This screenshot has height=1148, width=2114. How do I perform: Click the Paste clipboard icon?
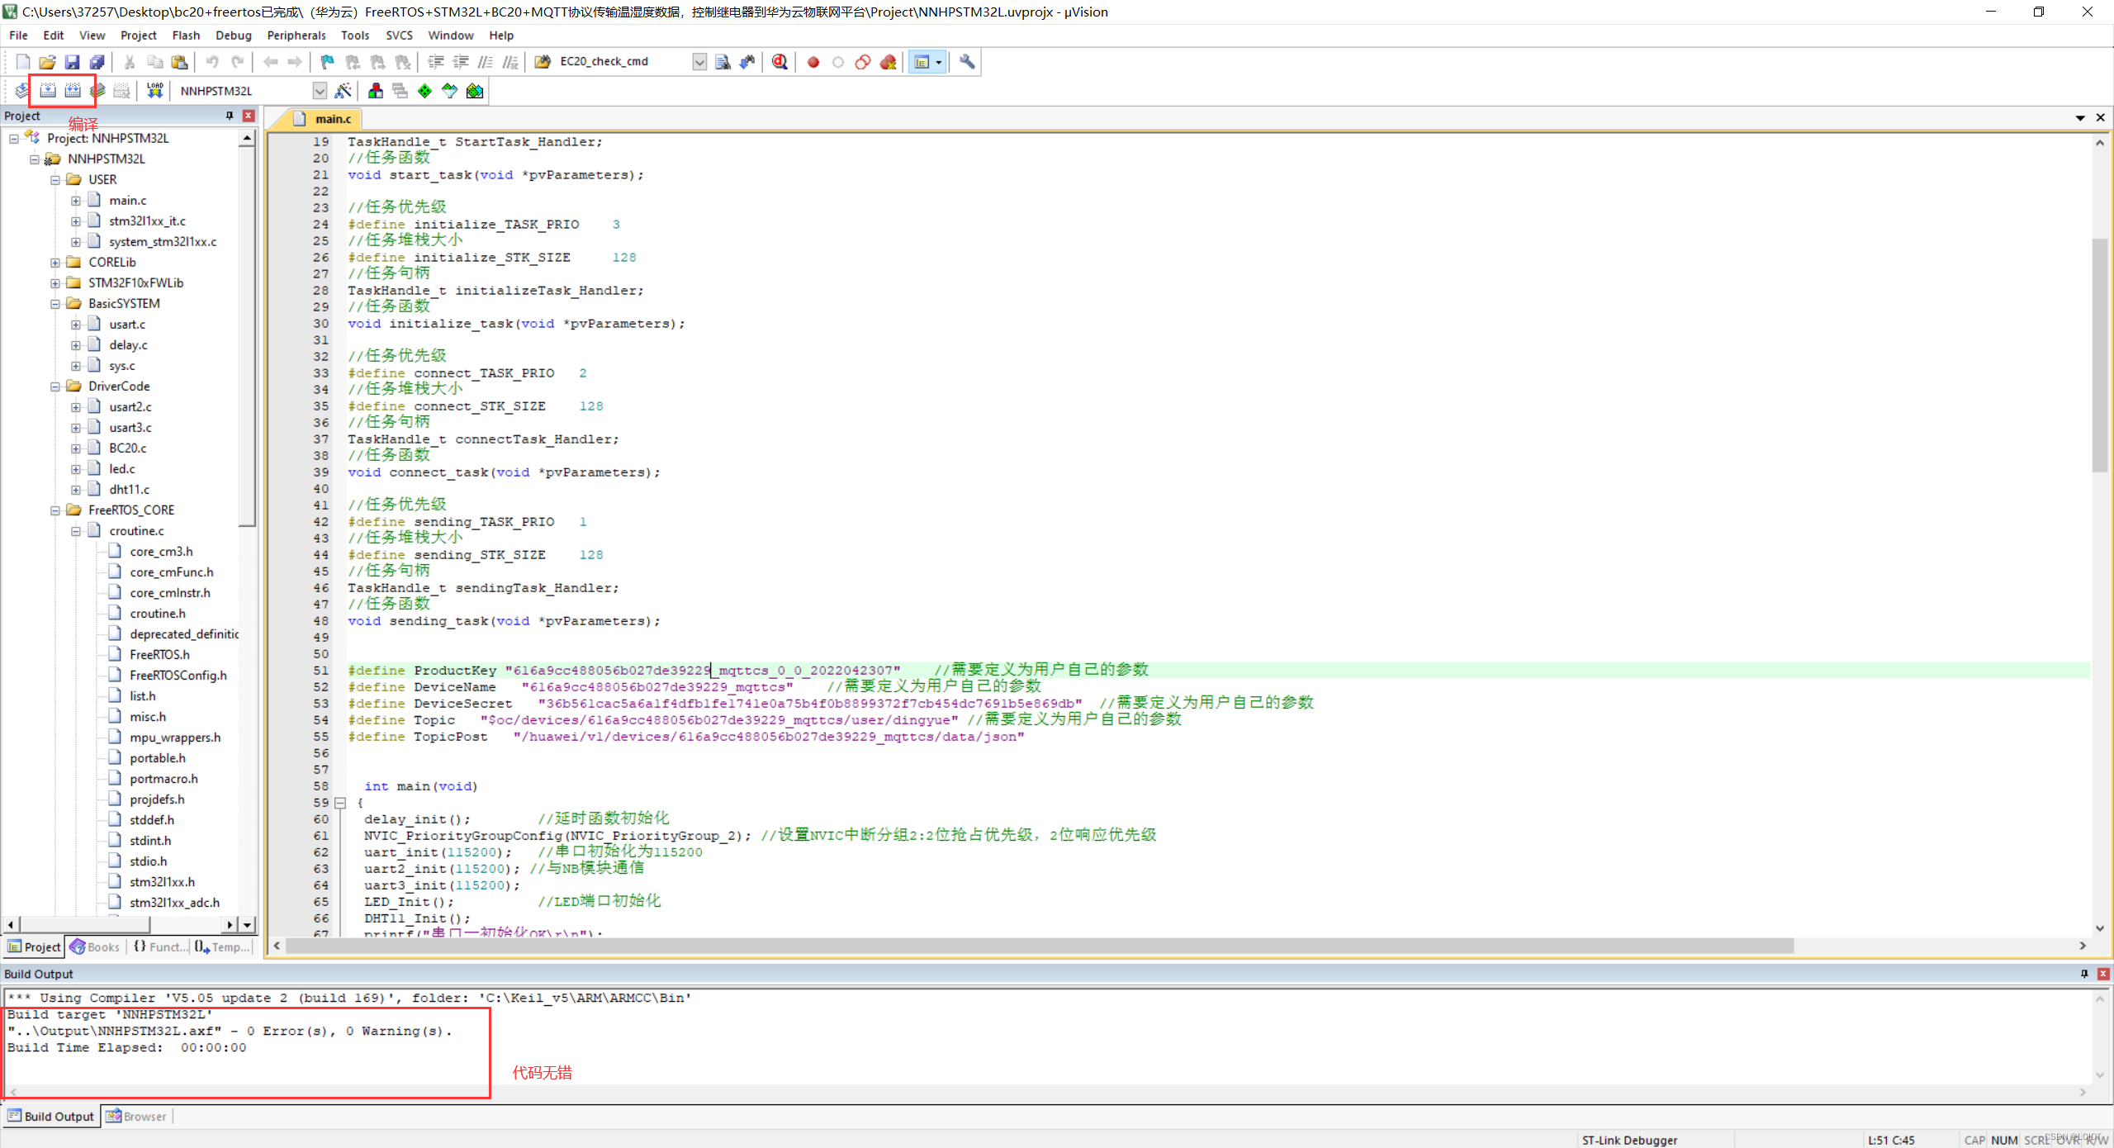coord(179,62)
